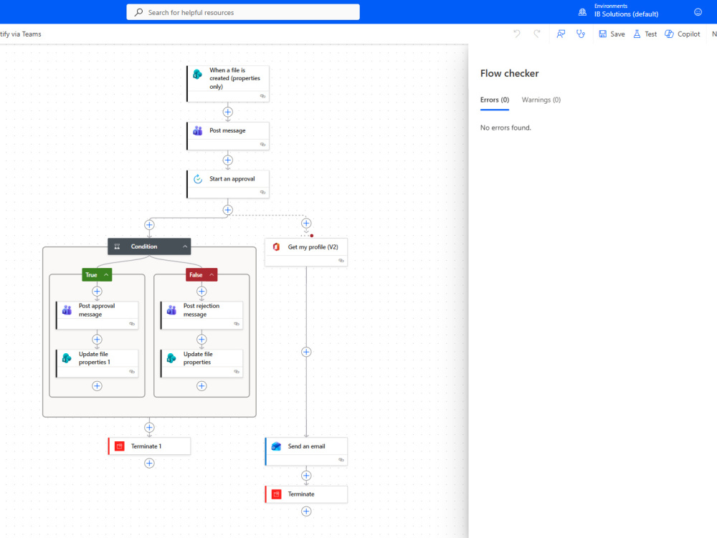Select the Terminate action under Send an email
This screenshot has height=538, width=717.
tap(306, 494)
